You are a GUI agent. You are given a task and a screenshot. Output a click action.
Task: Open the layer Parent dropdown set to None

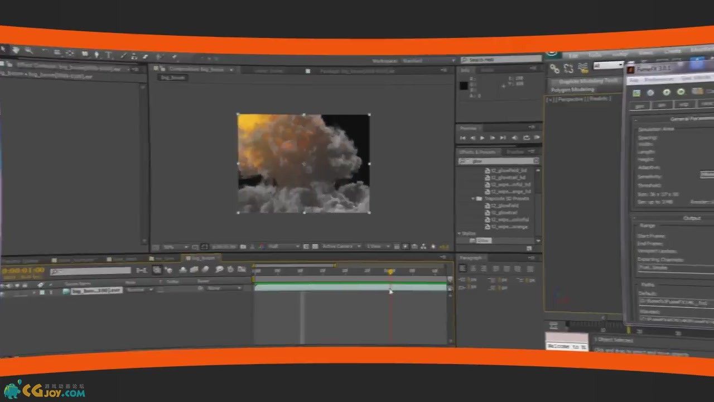click(225, 288)
